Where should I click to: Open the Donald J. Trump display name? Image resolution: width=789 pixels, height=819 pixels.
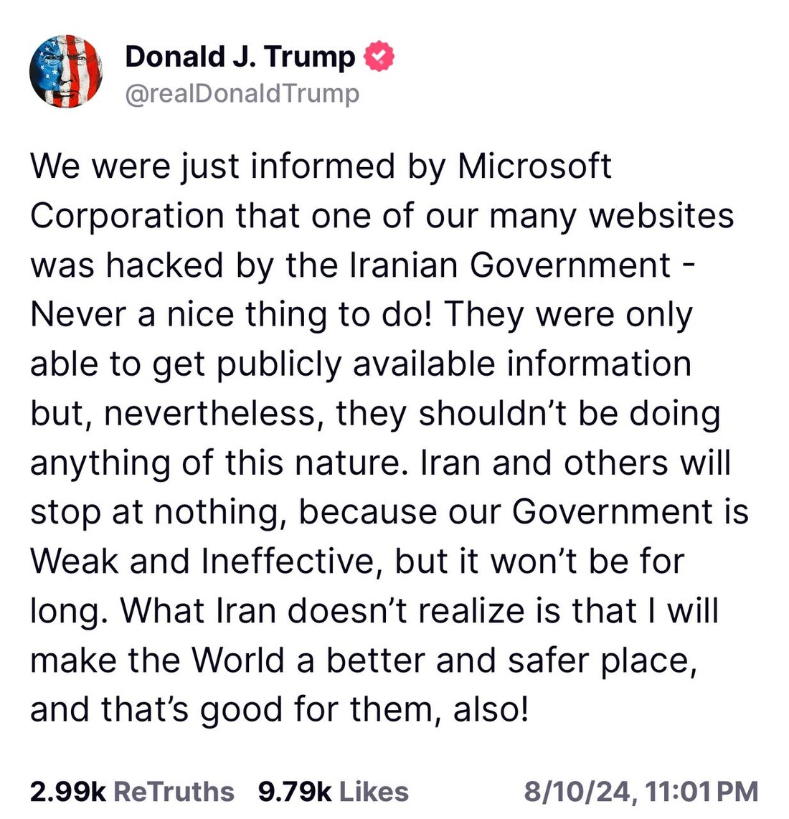(x=240, y=57)
